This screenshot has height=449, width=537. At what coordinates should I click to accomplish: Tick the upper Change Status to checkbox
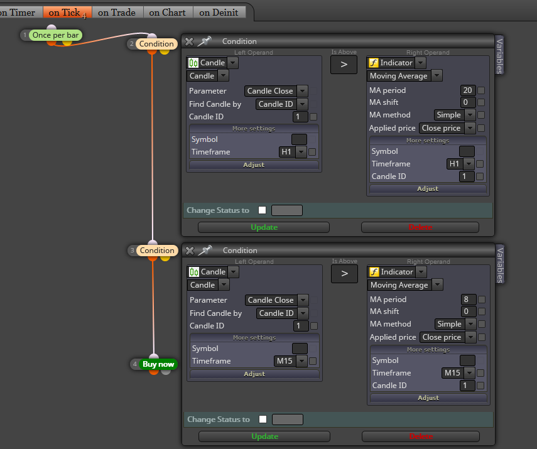(263, 210)
